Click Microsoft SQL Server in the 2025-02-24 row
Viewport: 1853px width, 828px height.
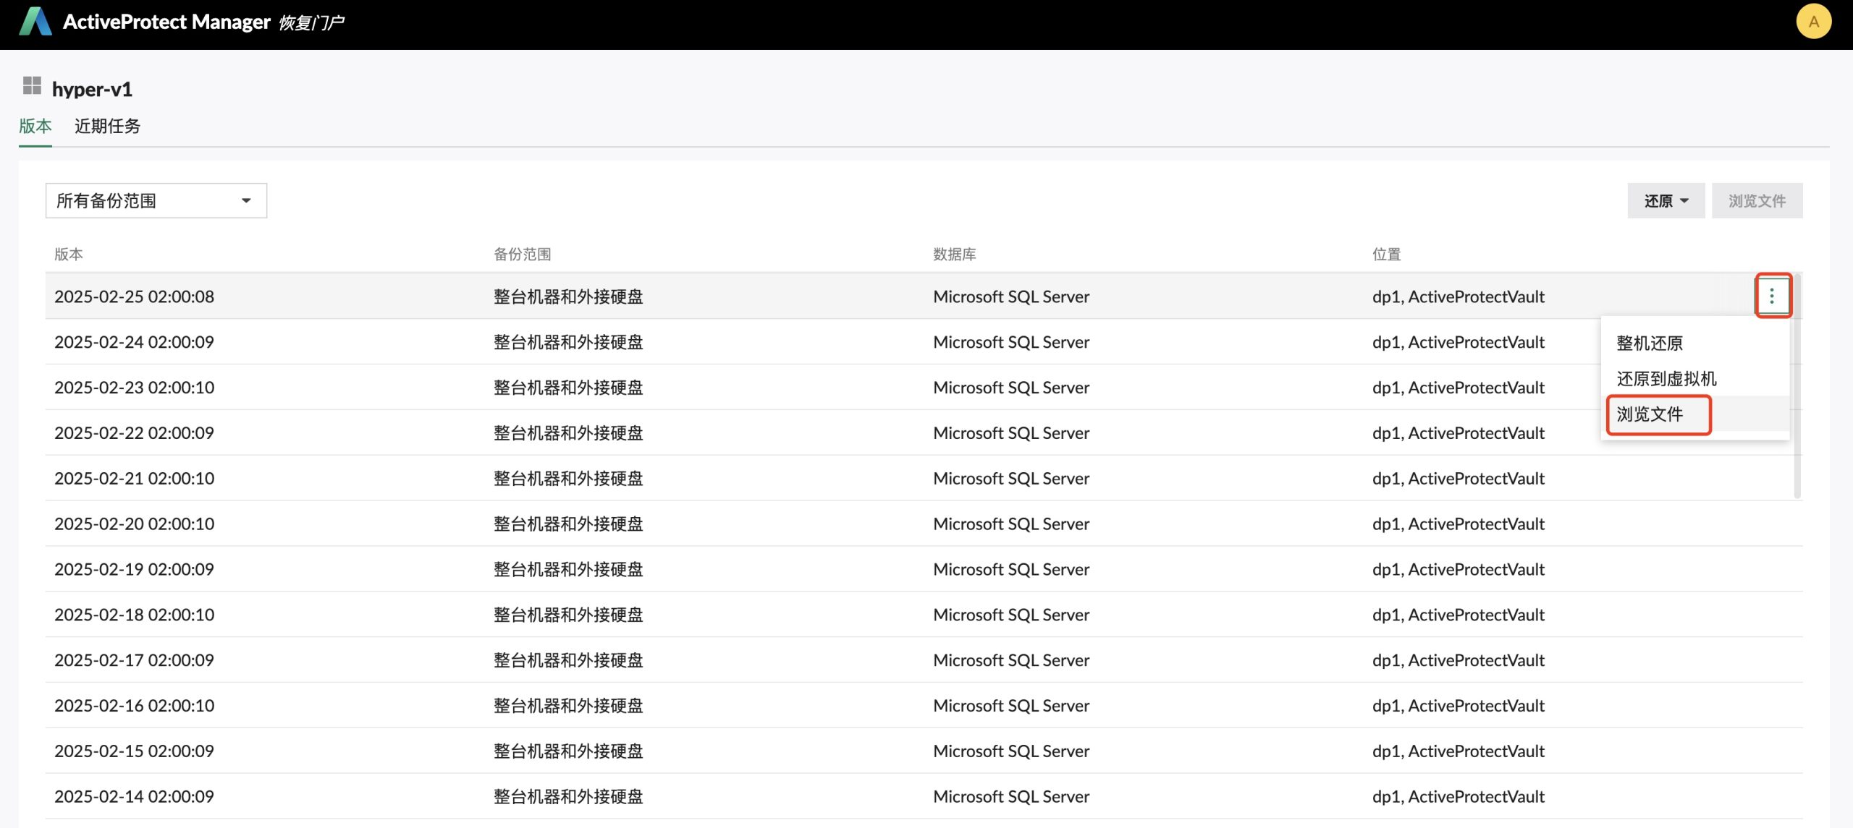(1011, 342)
